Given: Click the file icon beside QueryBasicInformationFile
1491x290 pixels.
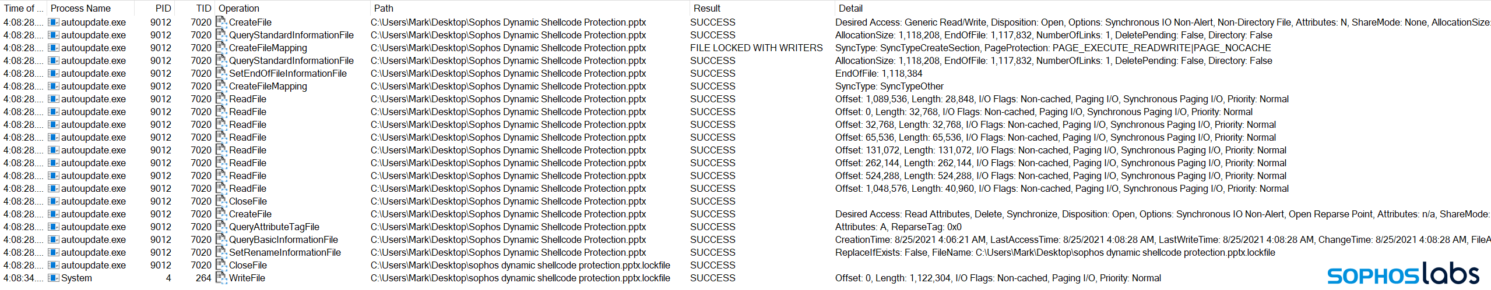Looking at the screenshot, I should click(221, 239).
